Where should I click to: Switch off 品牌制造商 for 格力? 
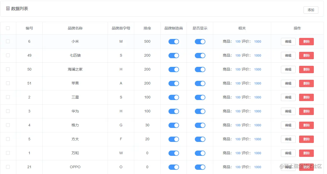(x=174, y=125)
